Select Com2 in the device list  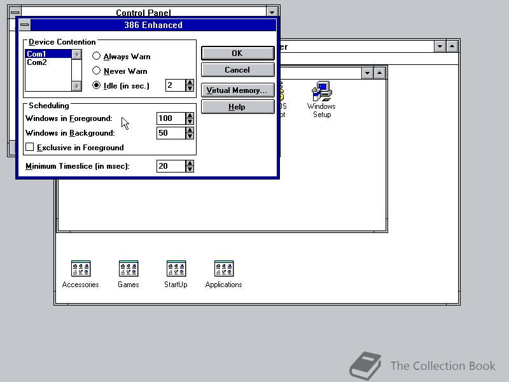click(x=48, y=62)
